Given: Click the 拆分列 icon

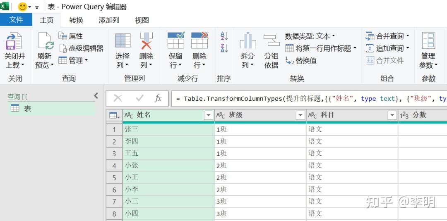Looking at the screenshot, I should pyautogui.click(x=248, y=40).
